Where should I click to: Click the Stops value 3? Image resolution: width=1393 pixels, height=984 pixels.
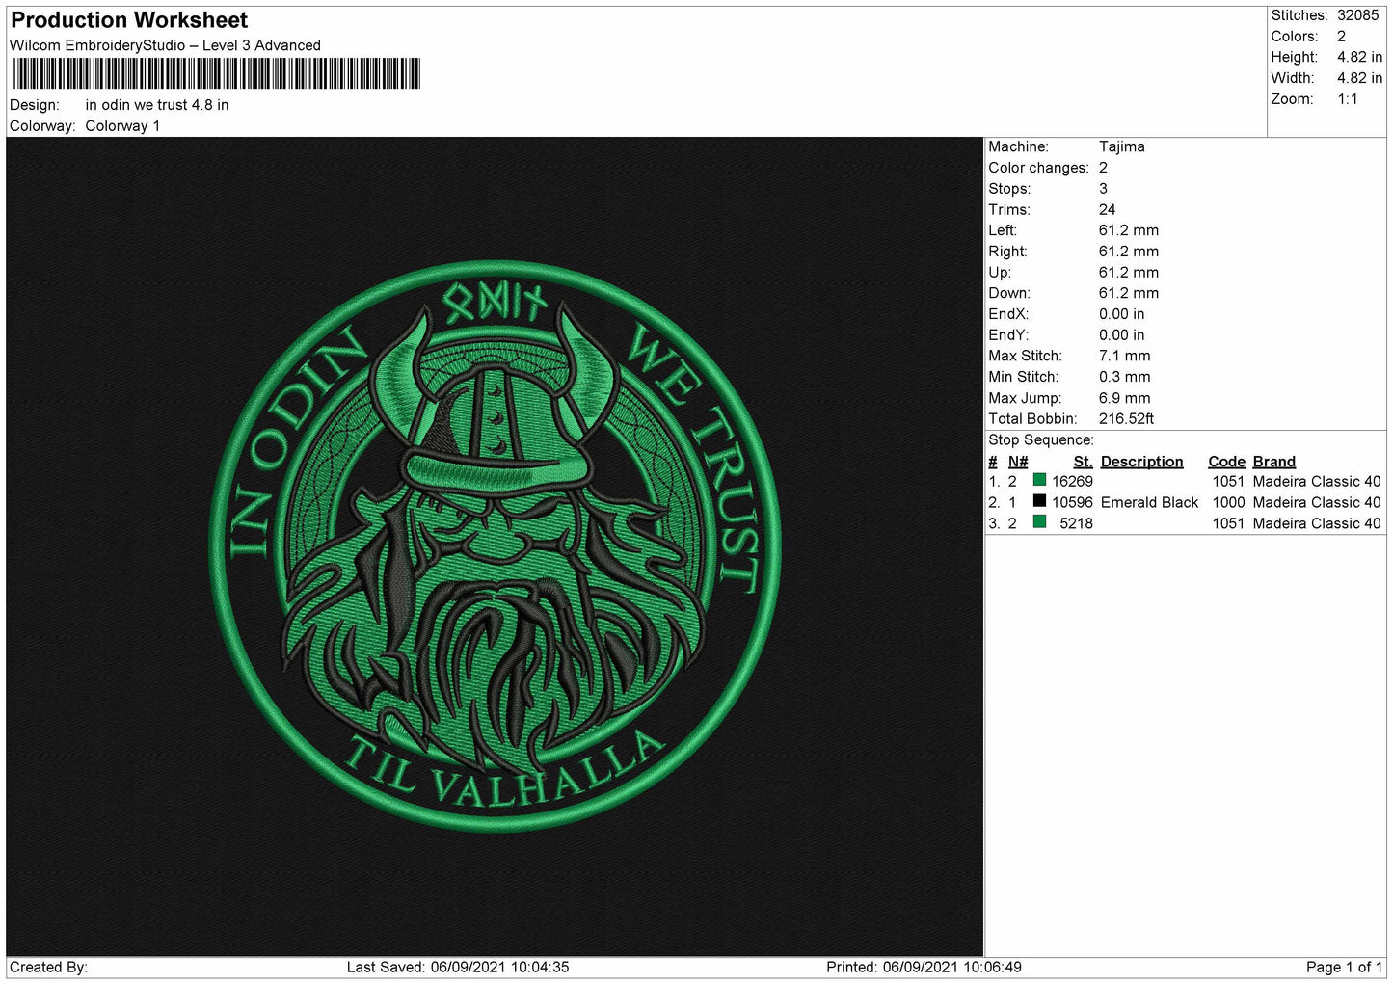point(1103,189)
